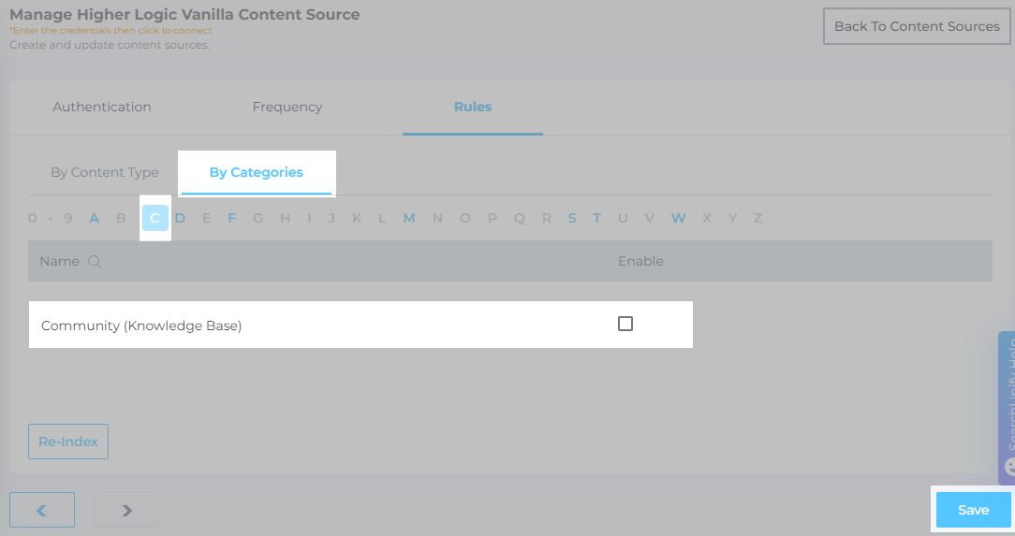Switch to By Content Type sub-tab
Image resolution: width=1015 pixels, height=536 pixels.
(105, 172)
